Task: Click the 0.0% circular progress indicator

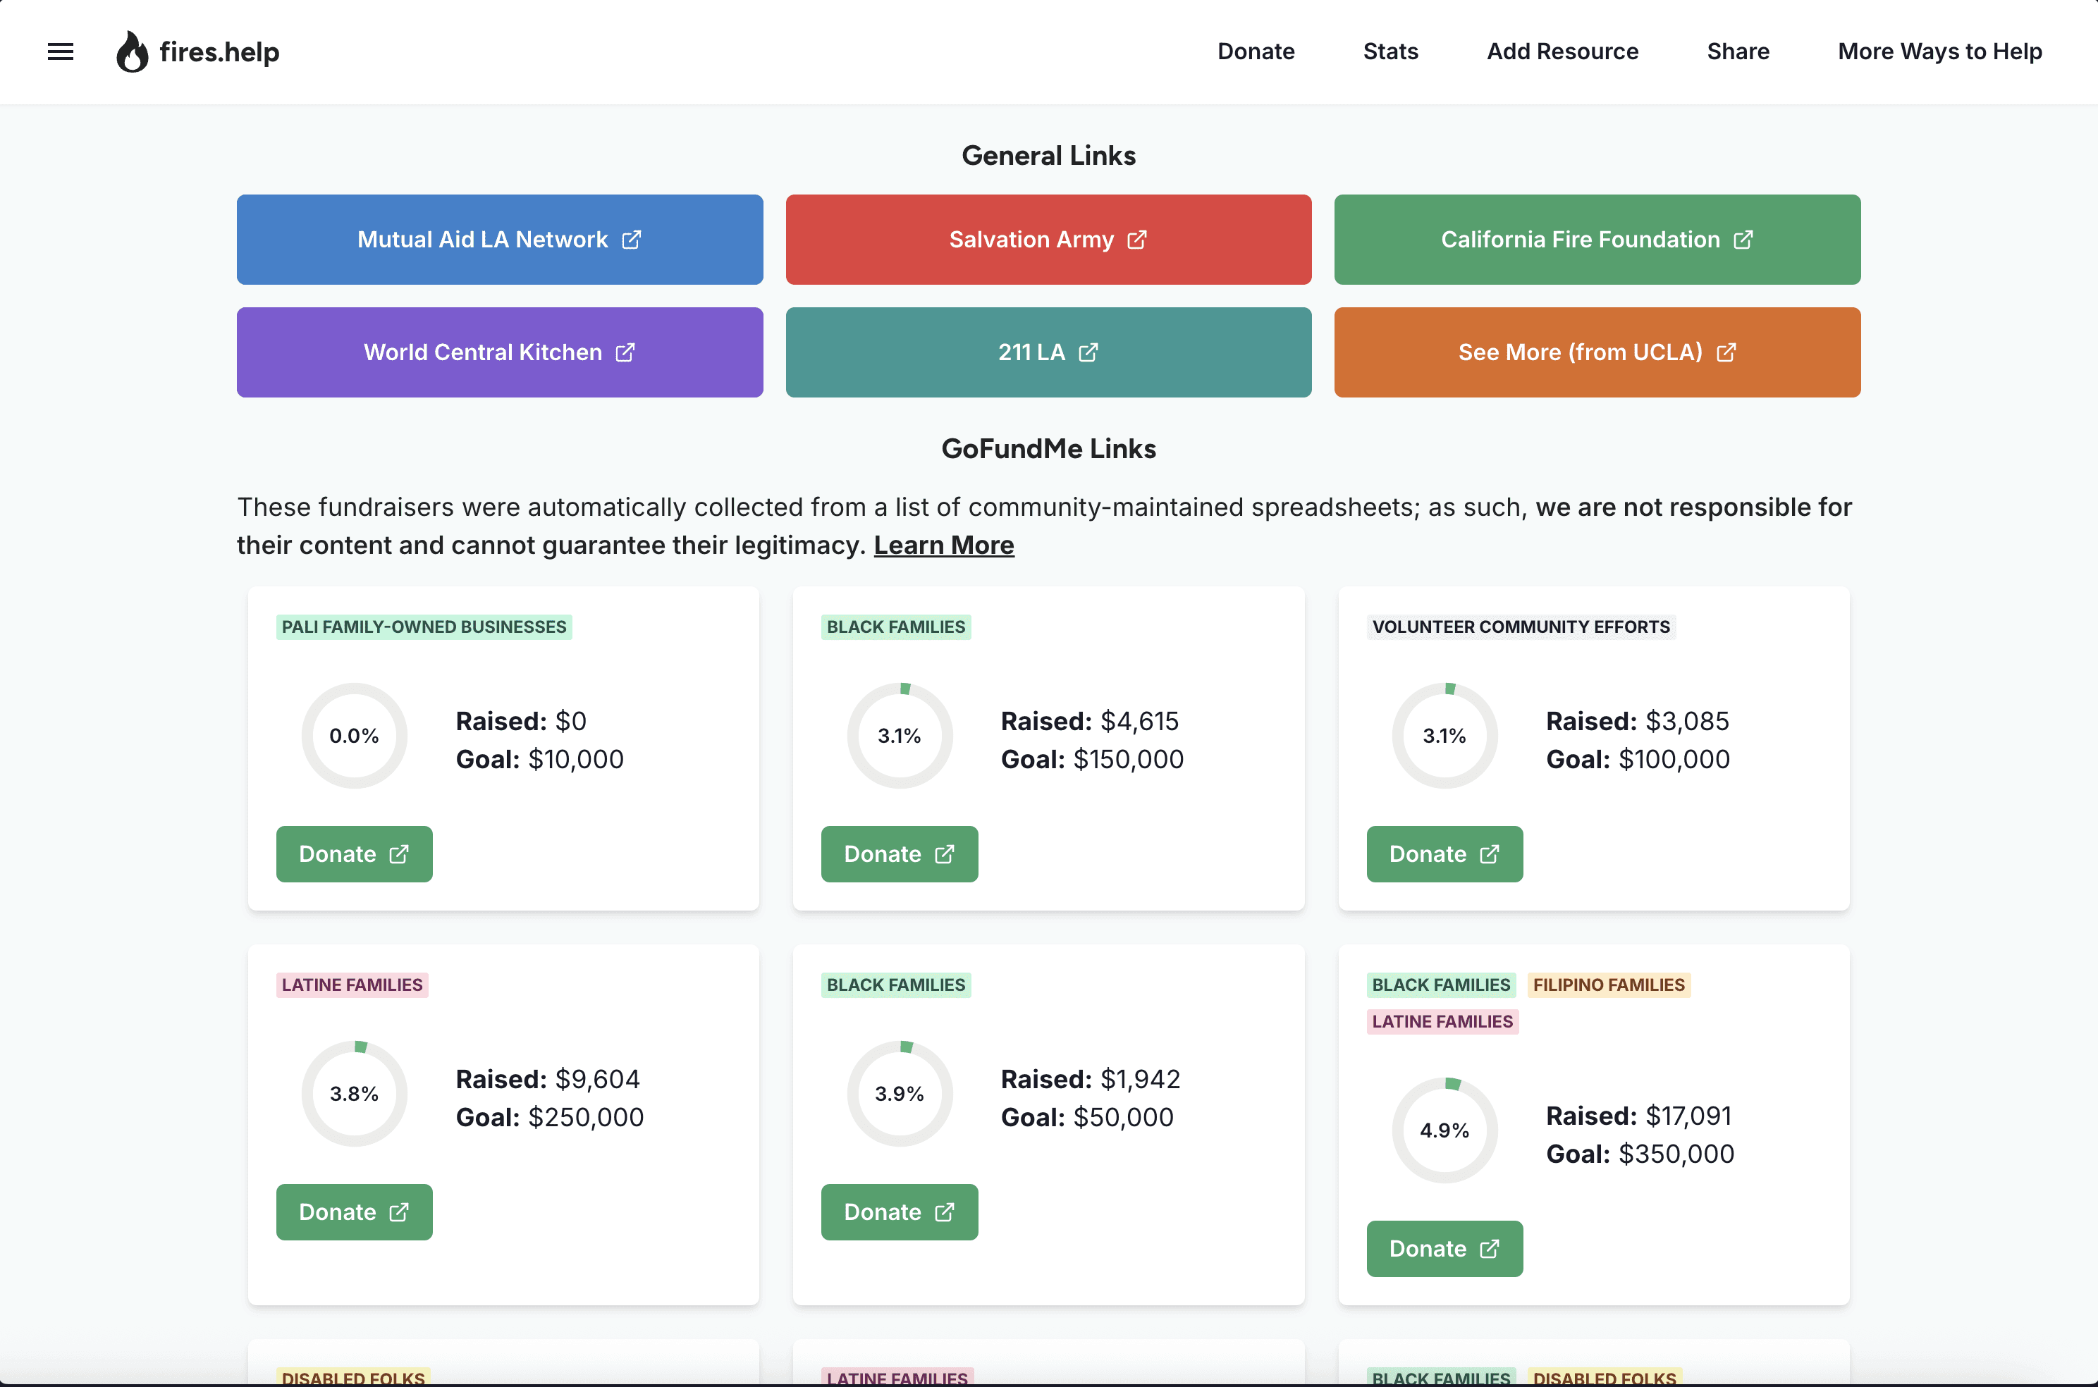Action: pos(354,735)
